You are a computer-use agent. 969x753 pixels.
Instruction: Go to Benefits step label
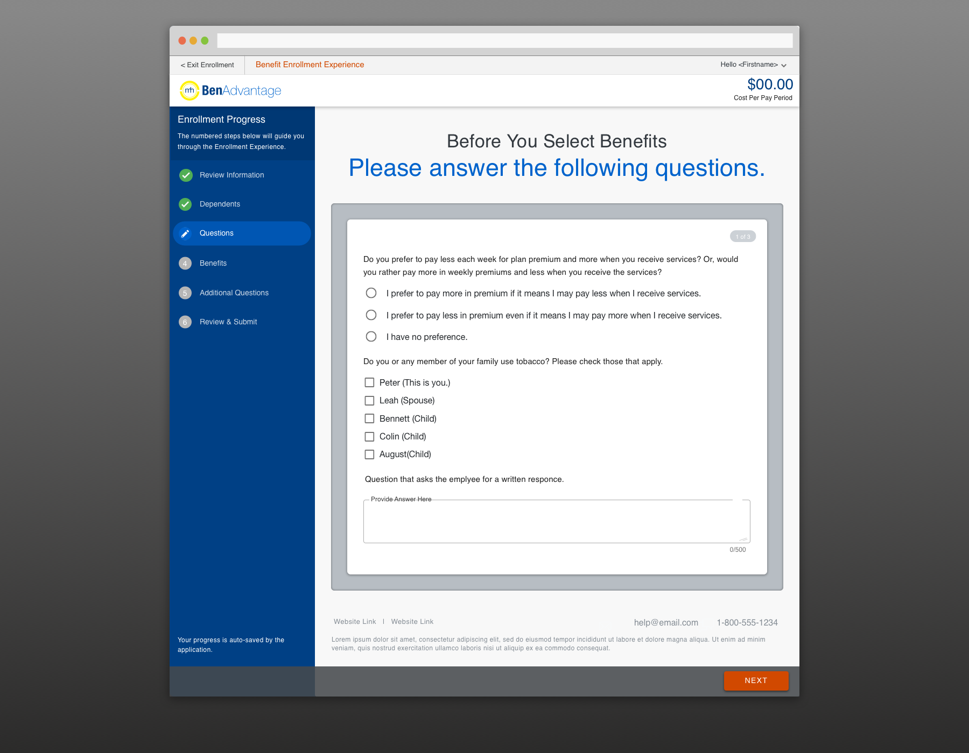tap(213, 264)
